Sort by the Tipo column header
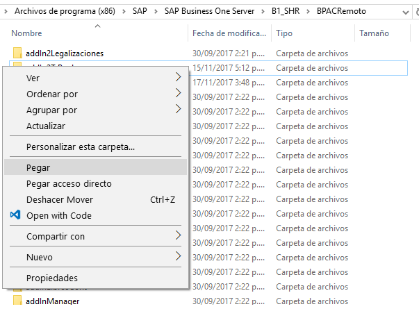Screen dimensions: 419x318 click(x=284, y=33)
